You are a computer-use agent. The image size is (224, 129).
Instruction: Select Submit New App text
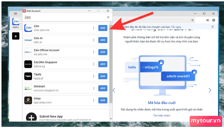point(51,117)
